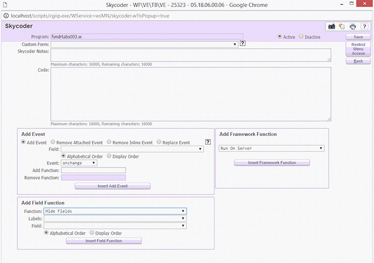Click into the Program input field
The height and width of the screenshot is (263, 374).
point(147,37)
